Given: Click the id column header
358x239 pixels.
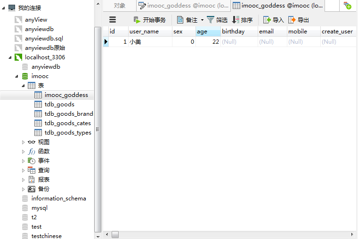Looking at the screenshot, I should (x=118, y=32).
